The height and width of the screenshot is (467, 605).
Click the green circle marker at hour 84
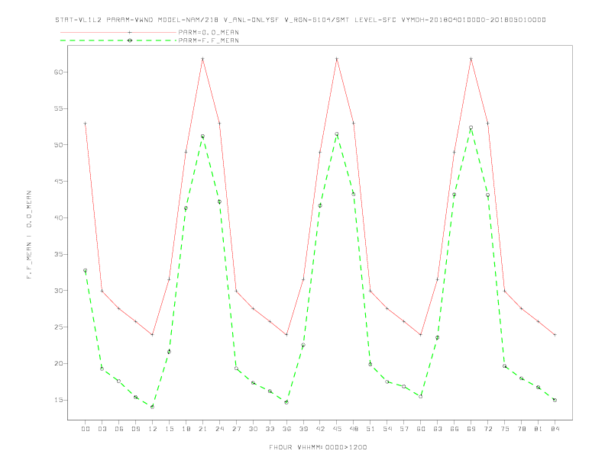click(555, 400)
